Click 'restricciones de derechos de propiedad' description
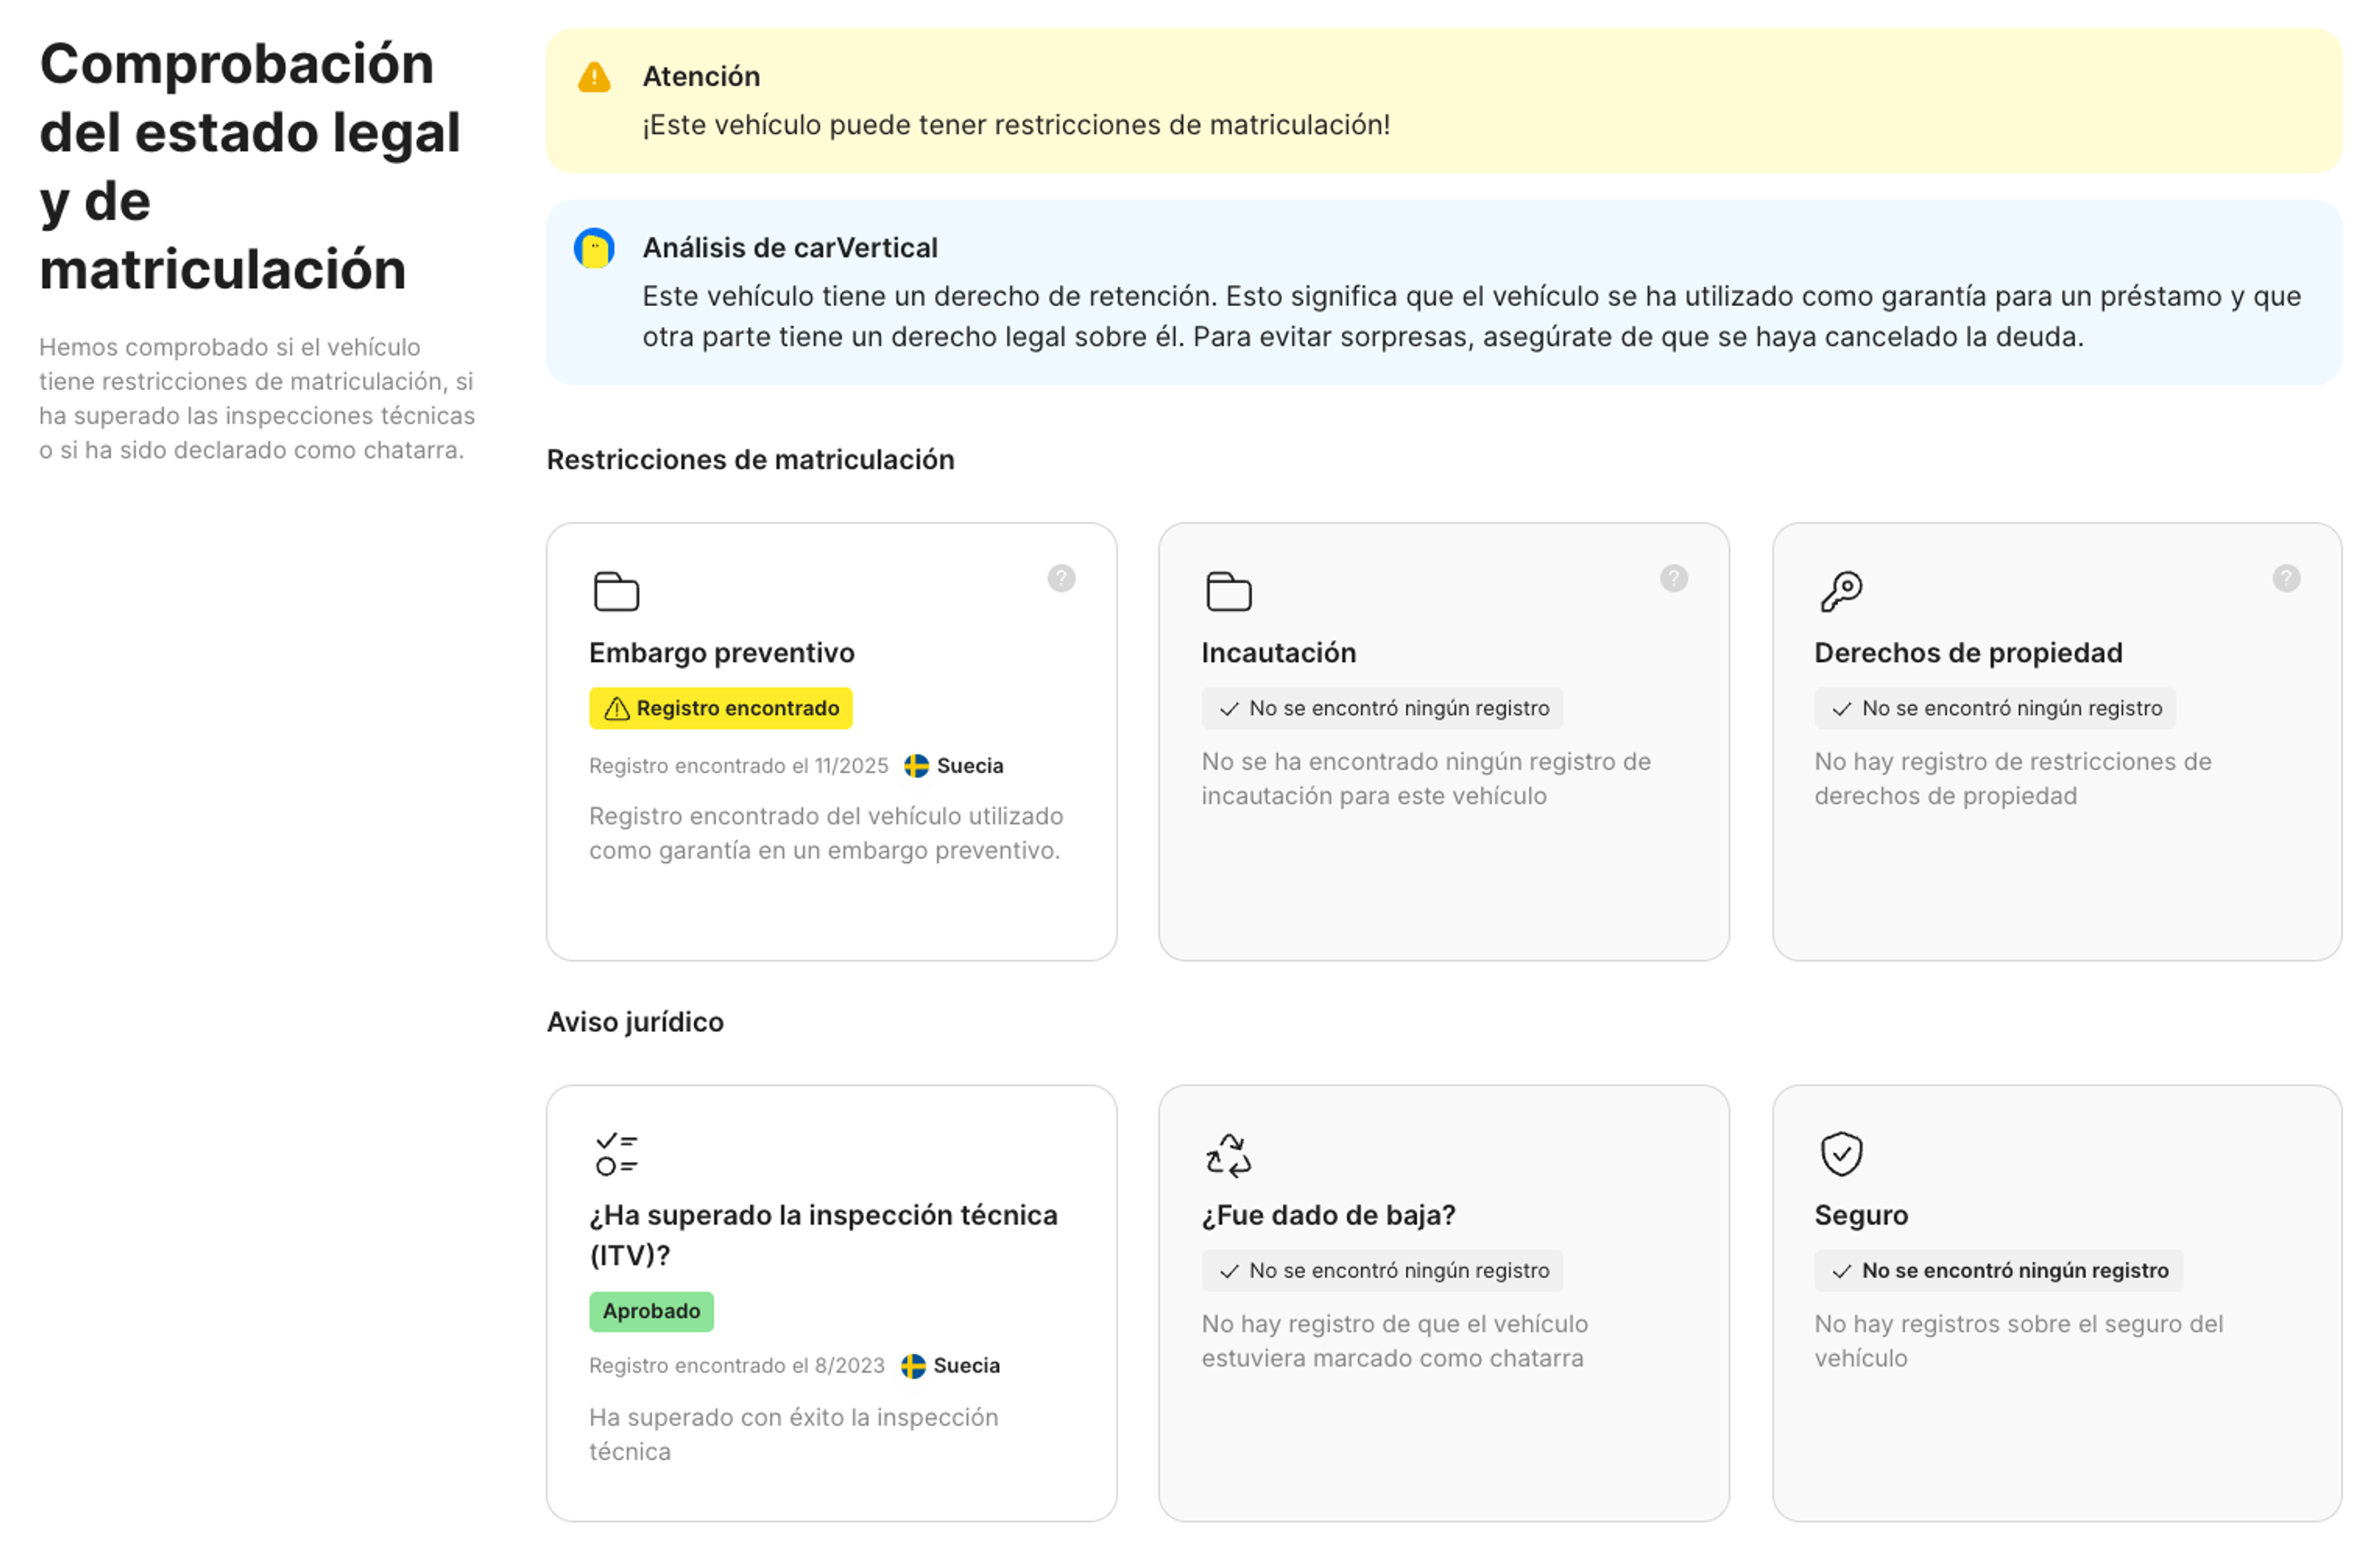This screenshot has height=1553, width=2380. pos(2012,779)
